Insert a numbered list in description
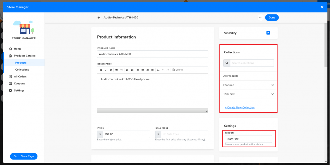Image resolution: width=330 pixels, height=165 pixels. tap(127, 70)
